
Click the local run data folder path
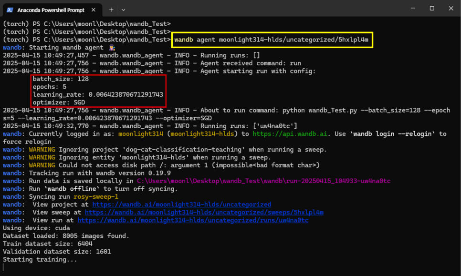tap(264, 181)
